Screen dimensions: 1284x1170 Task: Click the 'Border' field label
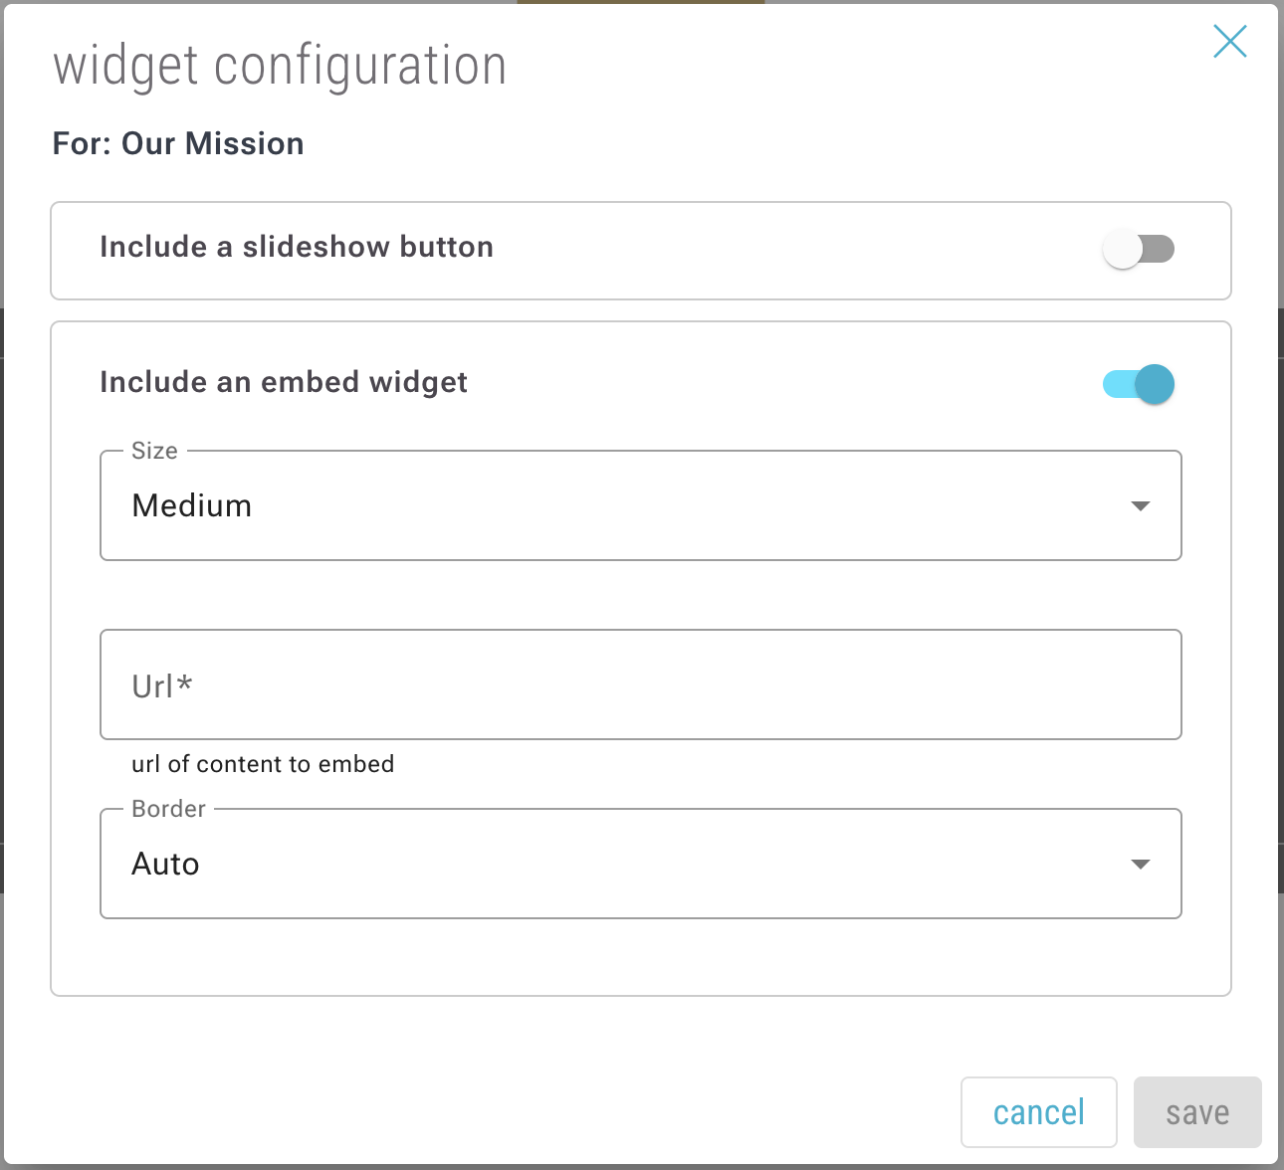click(x=168, y=809)
